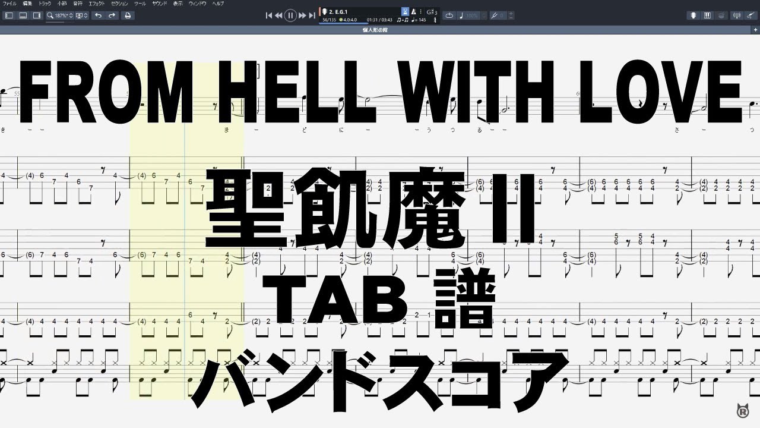The height and width of the screenshot is (428, 760).
Task: Click the fast-forward button in the transport
Action: (x=303, y=15)
